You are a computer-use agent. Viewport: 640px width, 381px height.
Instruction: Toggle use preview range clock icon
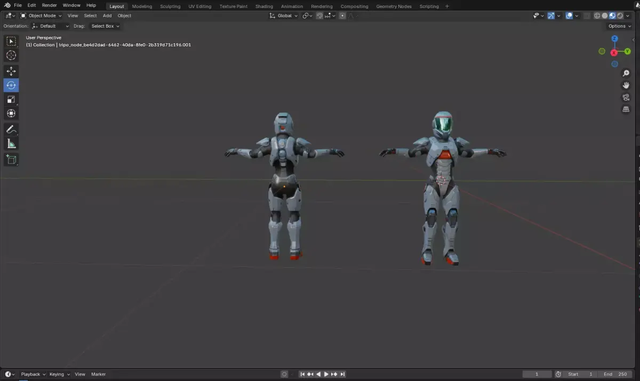[x=558, y=374]
